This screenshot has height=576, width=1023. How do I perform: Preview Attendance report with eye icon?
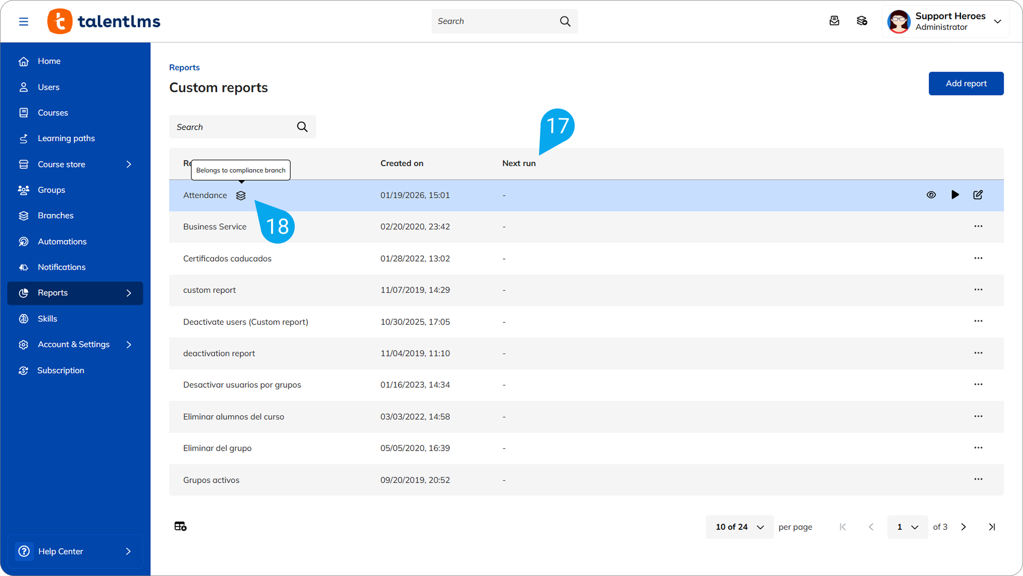click(x=931, y=195)
